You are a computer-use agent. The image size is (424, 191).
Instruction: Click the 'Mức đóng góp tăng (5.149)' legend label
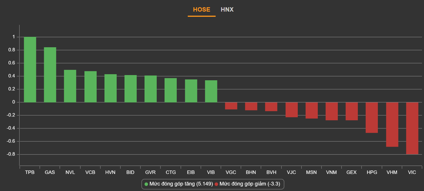pos(181,184)
